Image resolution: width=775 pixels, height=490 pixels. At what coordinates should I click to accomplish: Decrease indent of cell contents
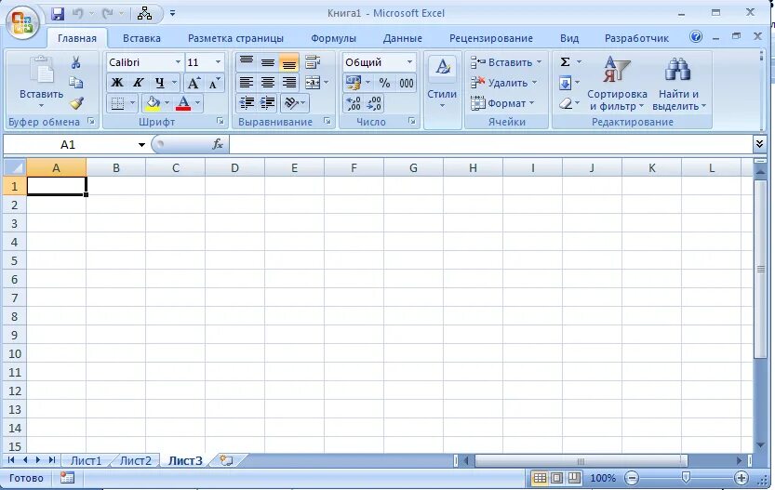click(x=247, y=102)
